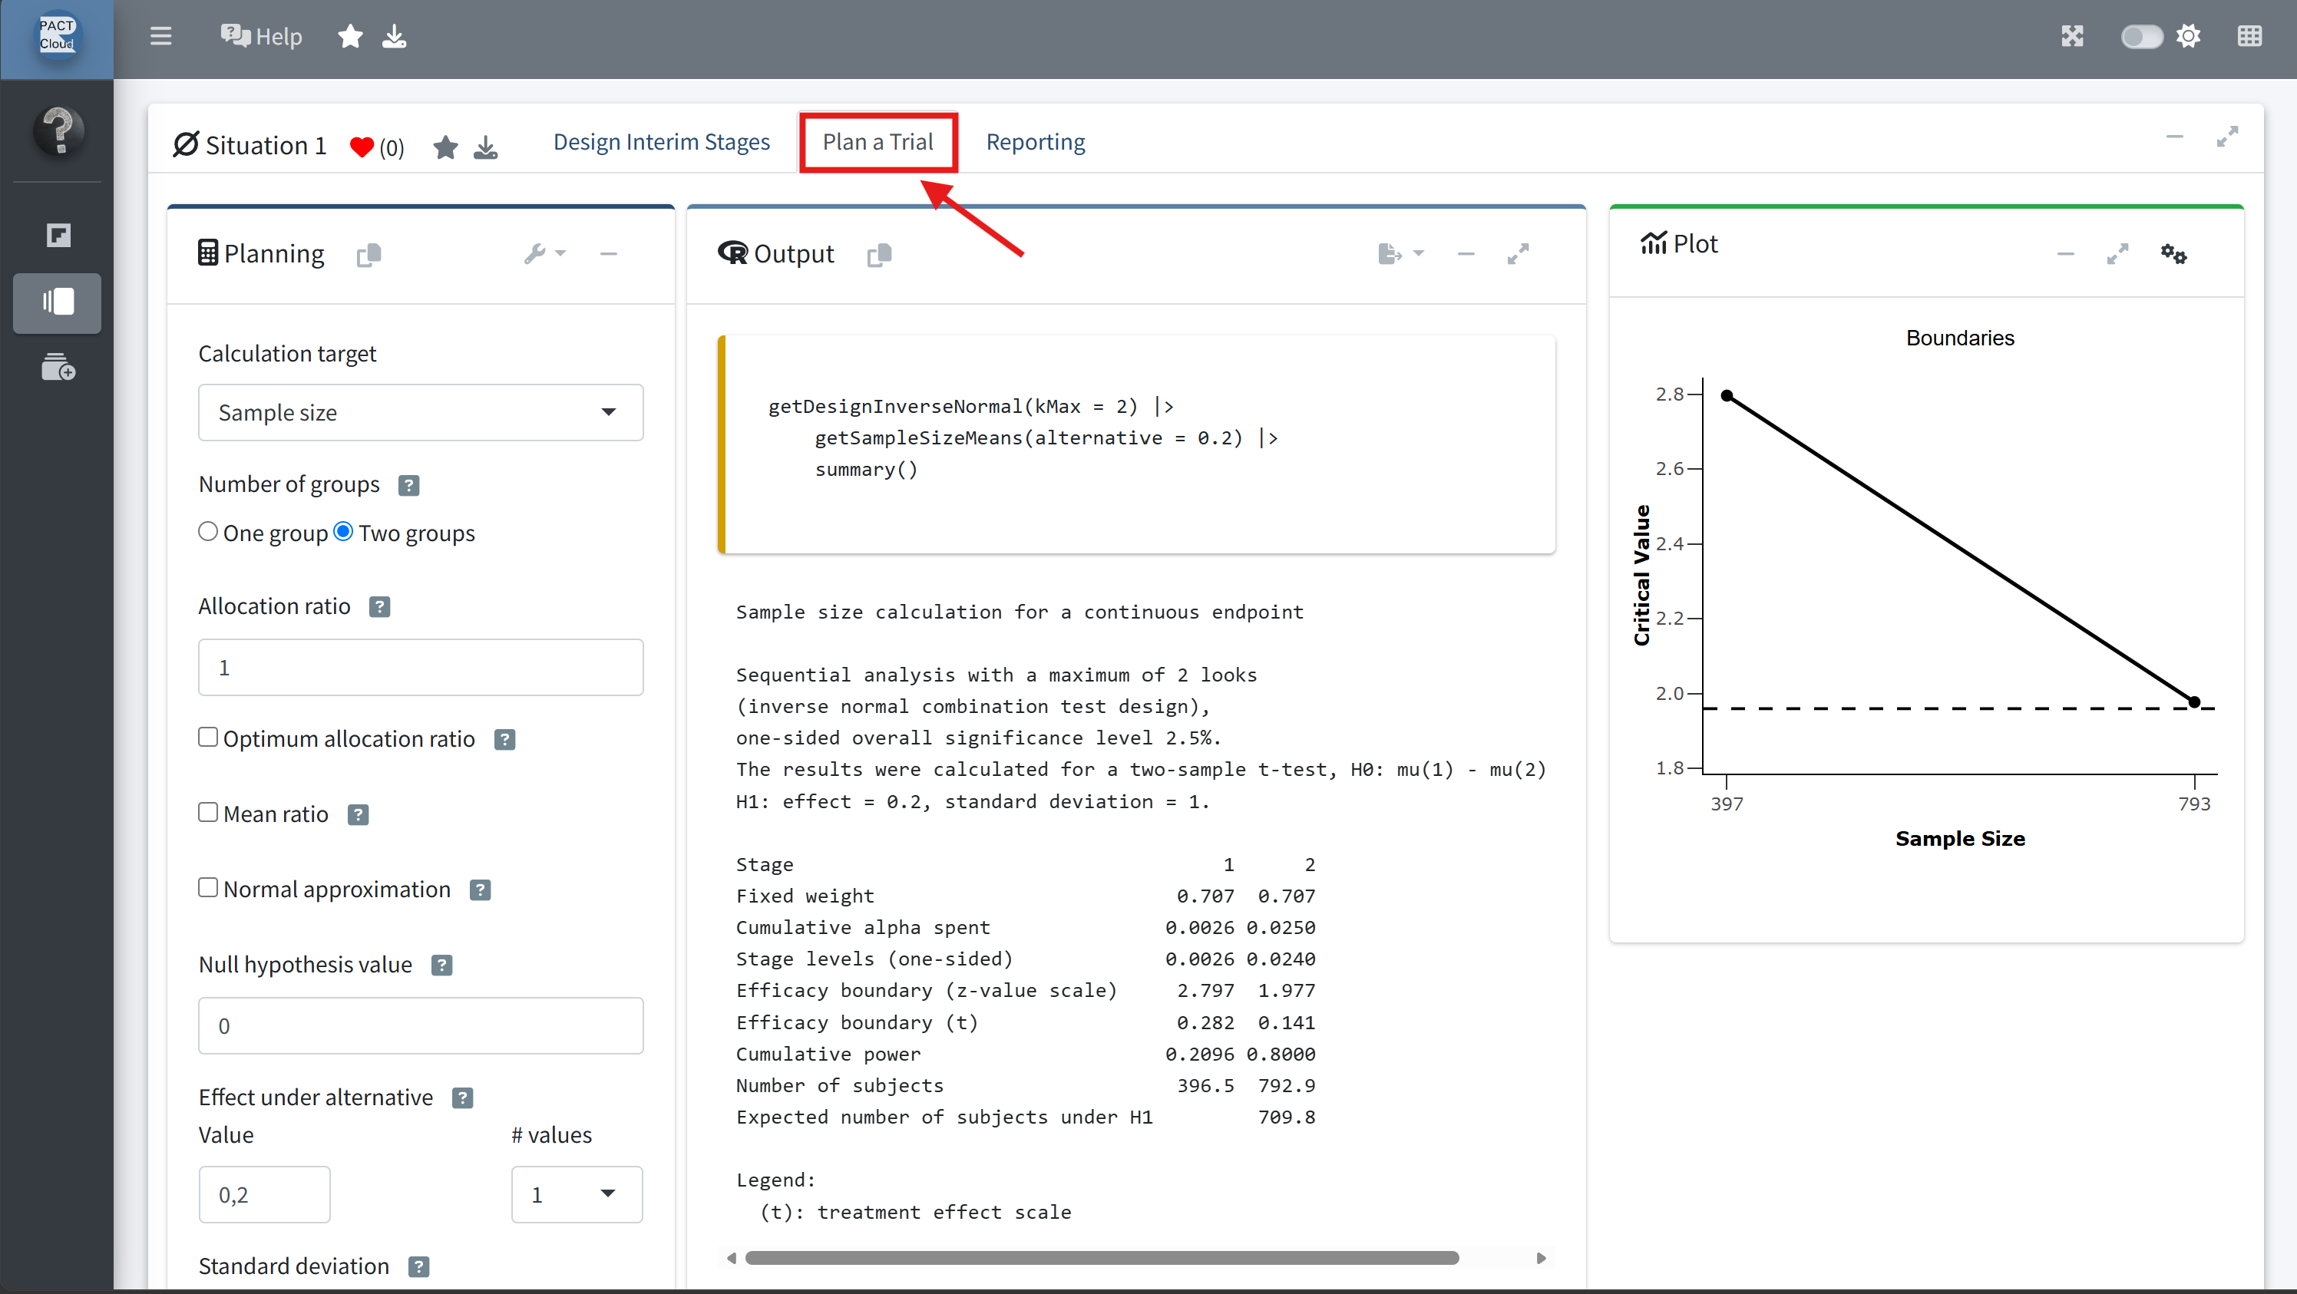Open the # values dropdown
The height and width of the screenshot is (1294, 2297).
(x=576, y=1194)
